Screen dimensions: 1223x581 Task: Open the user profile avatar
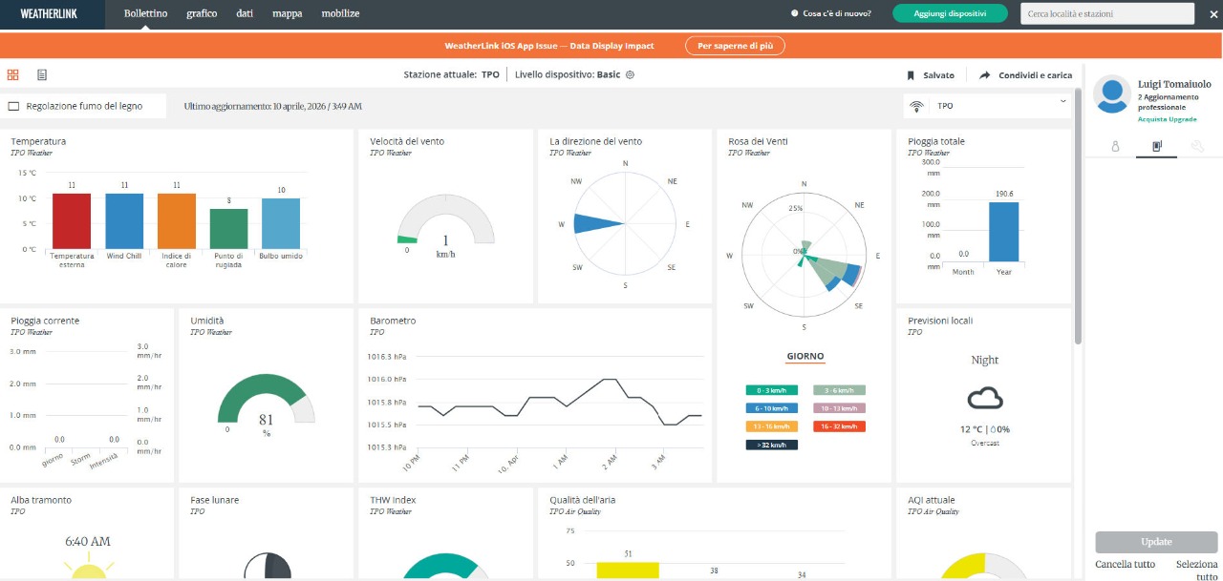tap(1112, 94)
